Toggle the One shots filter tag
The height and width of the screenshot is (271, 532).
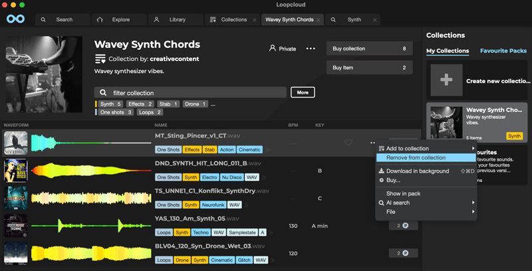116,113
